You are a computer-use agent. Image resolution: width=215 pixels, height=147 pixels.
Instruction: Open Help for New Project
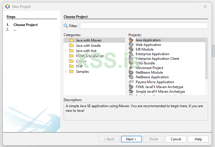coord(198,139)
